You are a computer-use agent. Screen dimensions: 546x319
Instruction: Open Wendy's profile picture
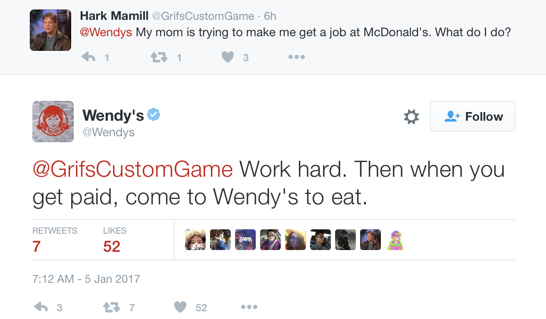click(53, 122)
